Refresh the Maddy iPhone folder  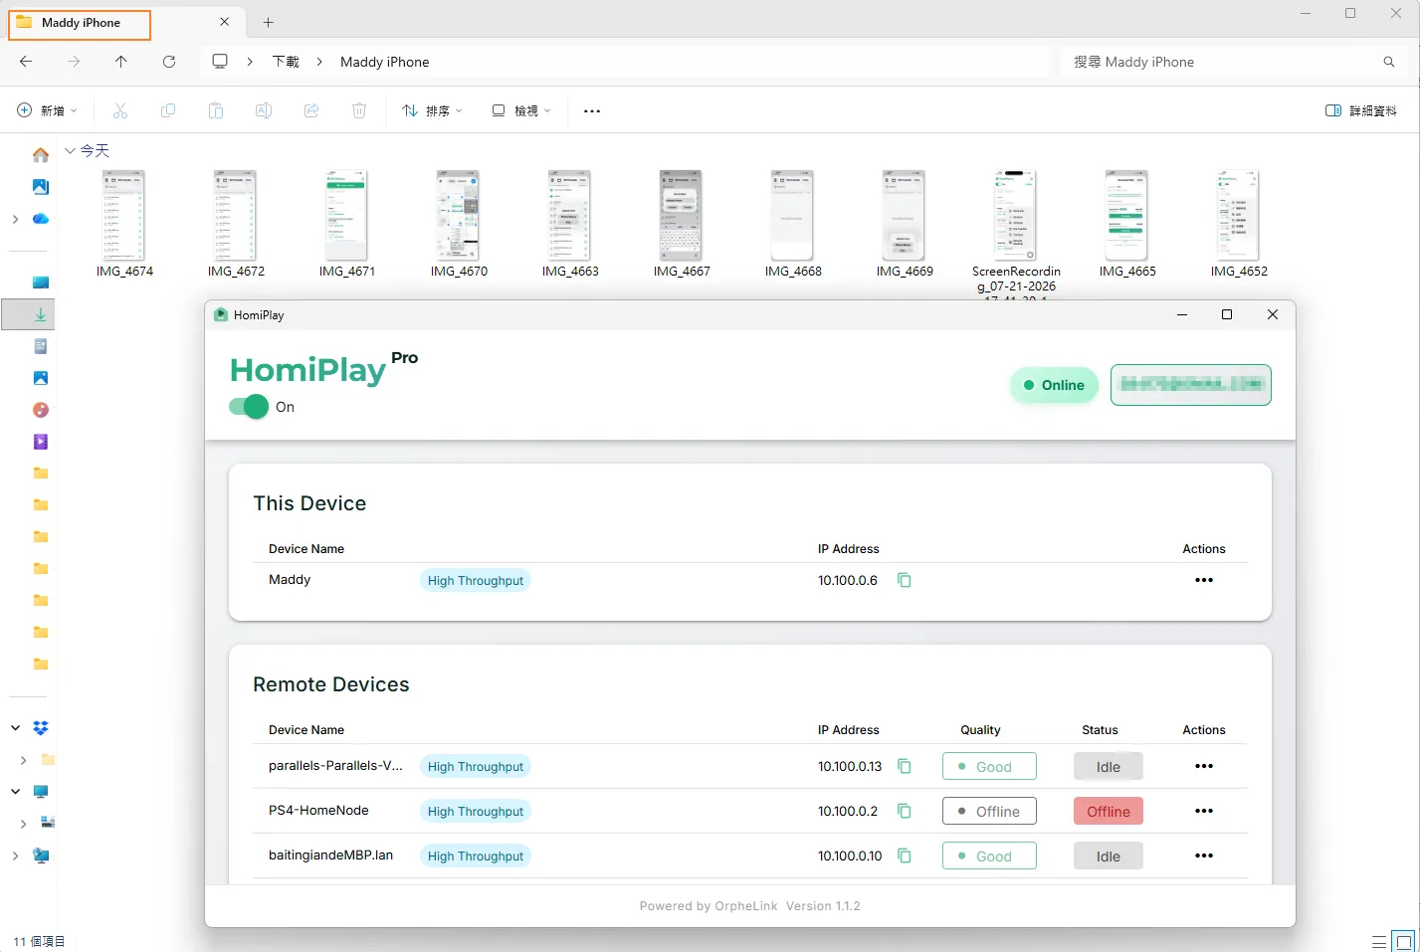click(169, 62)
